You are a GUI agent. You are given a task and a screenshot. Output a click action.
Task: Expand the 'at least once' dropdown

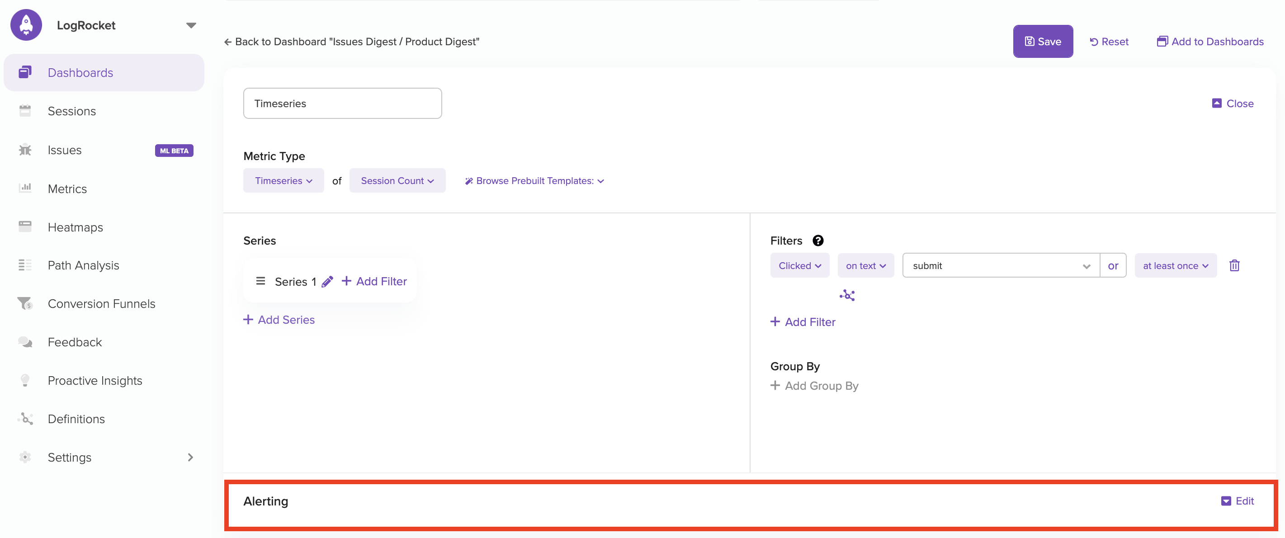[x=1175, y=266]
